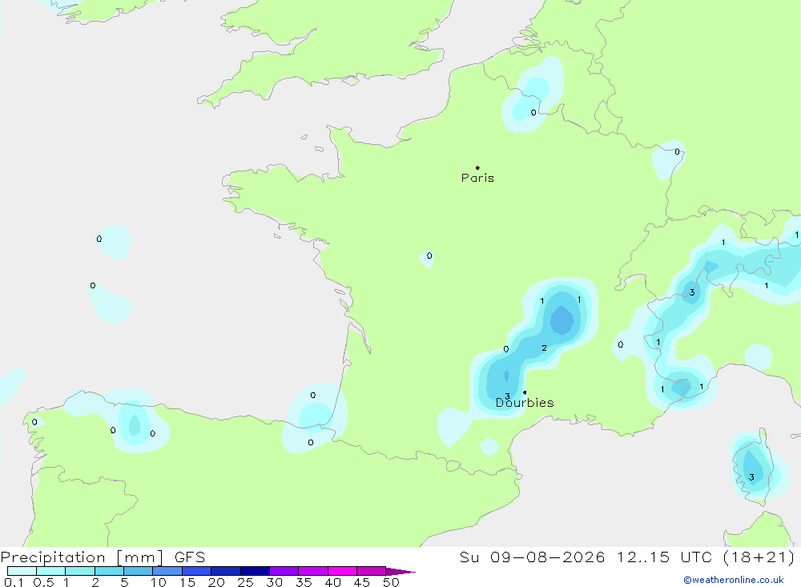Pick the legend swatch between 0.1 and 0.5

click(x=22, y=571)
